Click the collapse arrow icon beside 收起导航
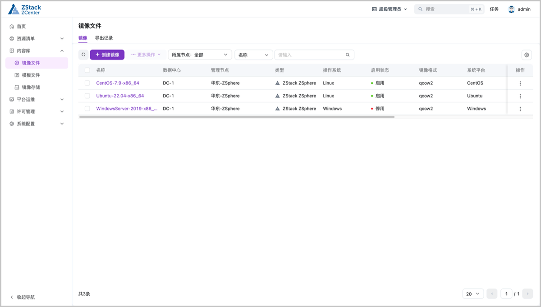 (12, 298)
